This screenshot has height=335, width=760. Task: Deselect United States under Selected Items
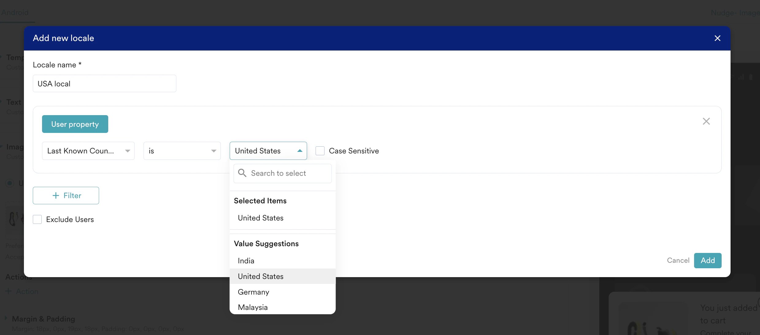[260, 218]
